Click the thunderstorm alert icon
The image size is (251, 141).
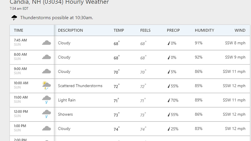[14, 18]
